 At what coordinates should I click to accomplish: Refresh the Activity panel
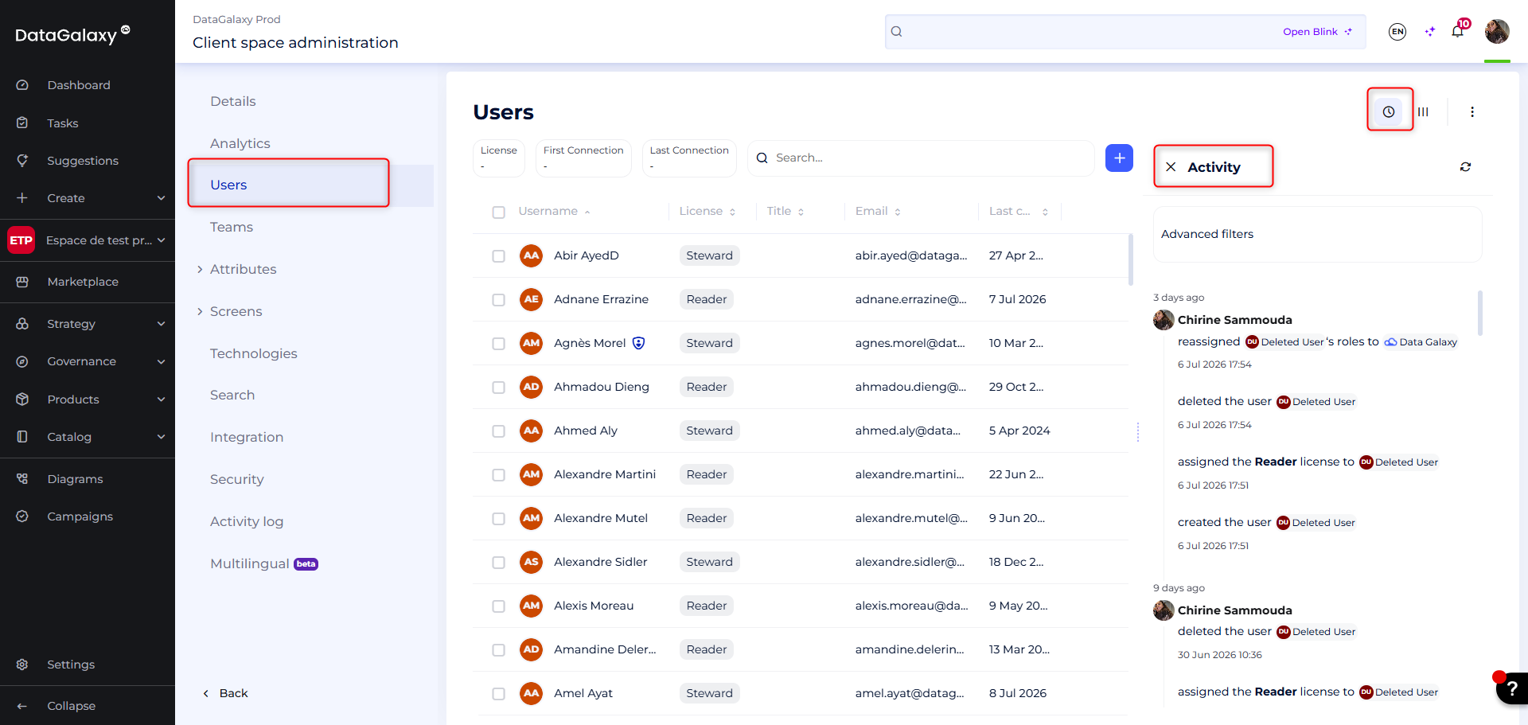point(1465,167)
